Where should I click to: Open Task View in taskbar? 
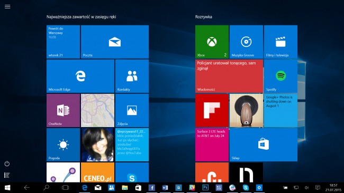tap(66, 188)
